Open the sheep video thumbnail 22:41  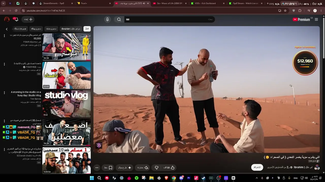(67, 75)
